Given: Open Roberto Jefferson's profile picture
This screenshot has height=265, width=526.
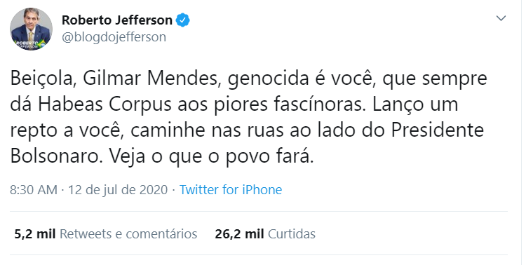Looking at the screenshot, I should (31, 29).
